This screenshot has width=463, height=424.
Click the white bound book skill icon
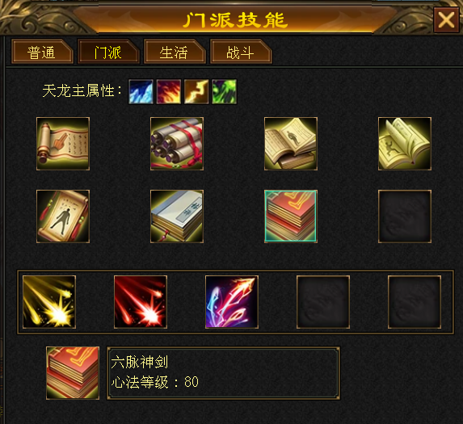[177, 216]
